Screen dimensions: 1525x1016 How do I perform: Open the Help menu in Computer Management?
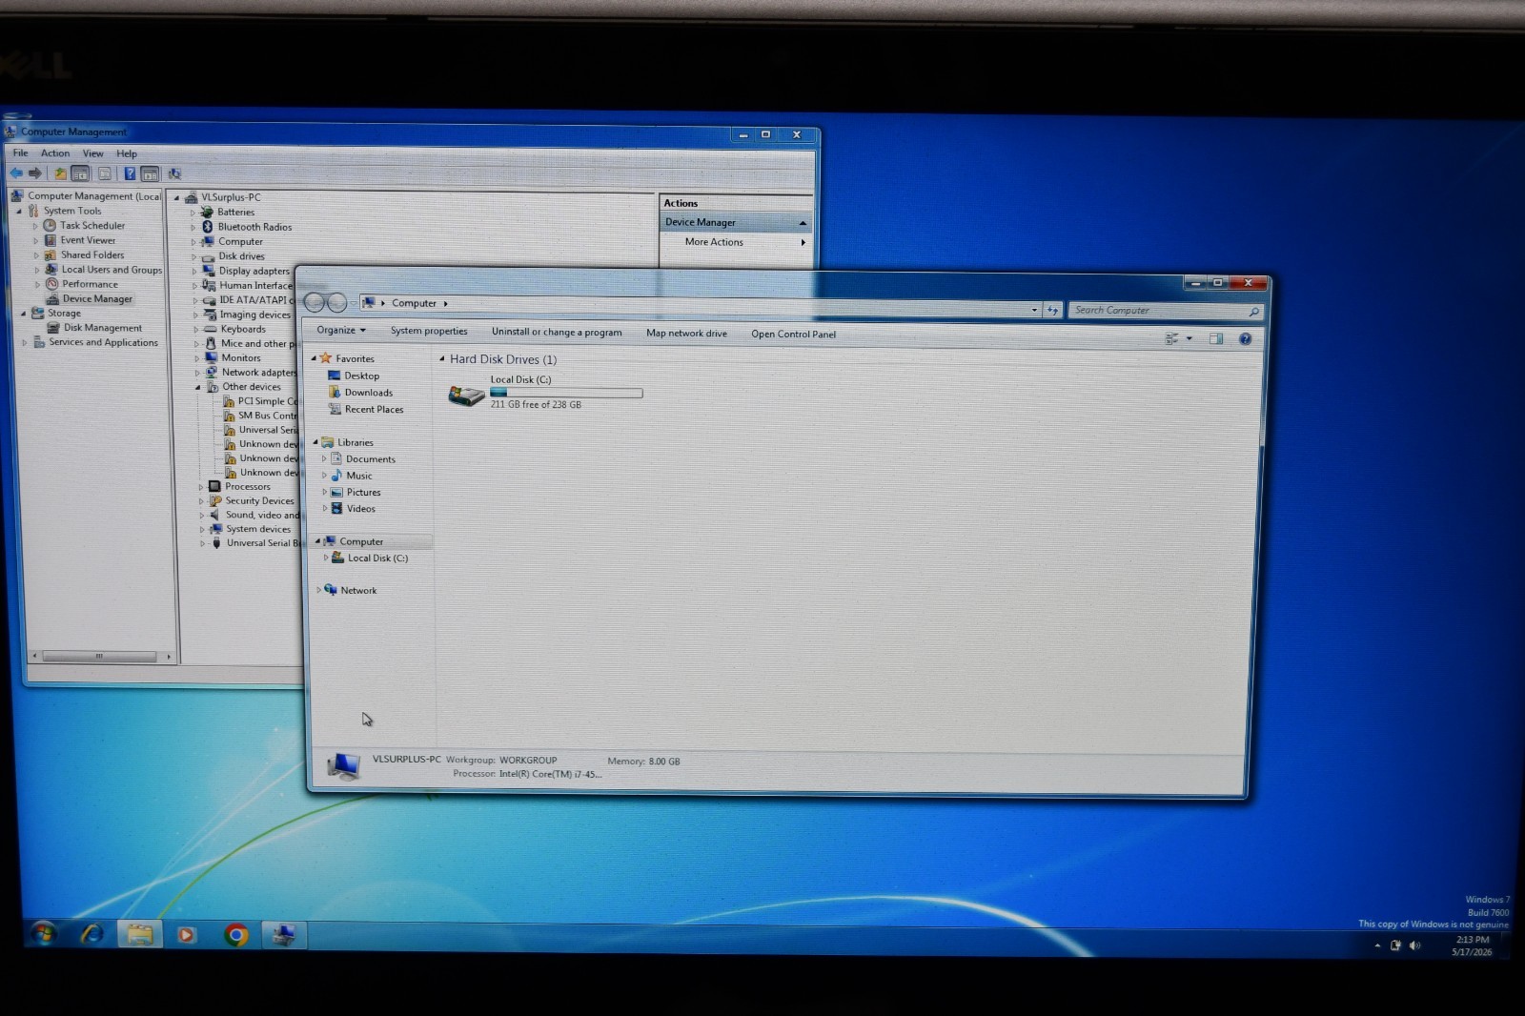(127, 153)
